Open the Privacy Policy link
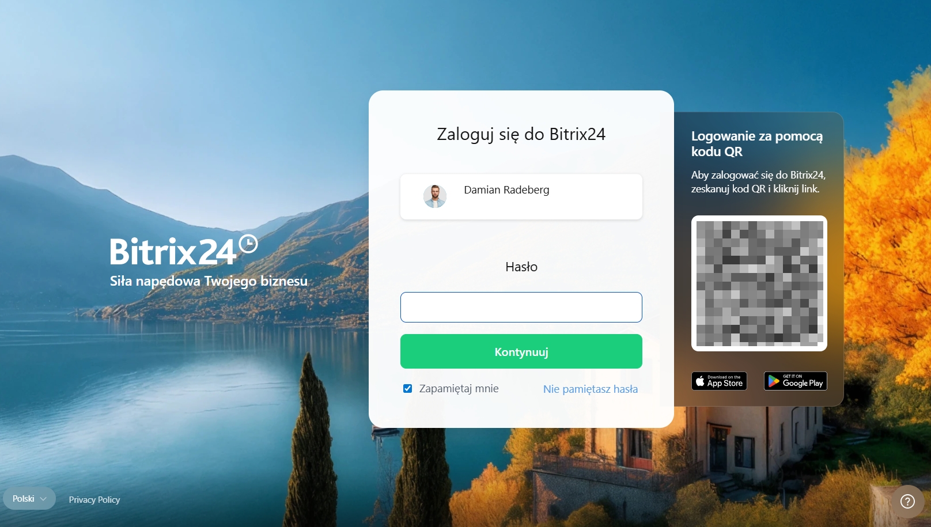Image resolution: width=931 pixels, height=527 pixels. click(x=94, y=499)
